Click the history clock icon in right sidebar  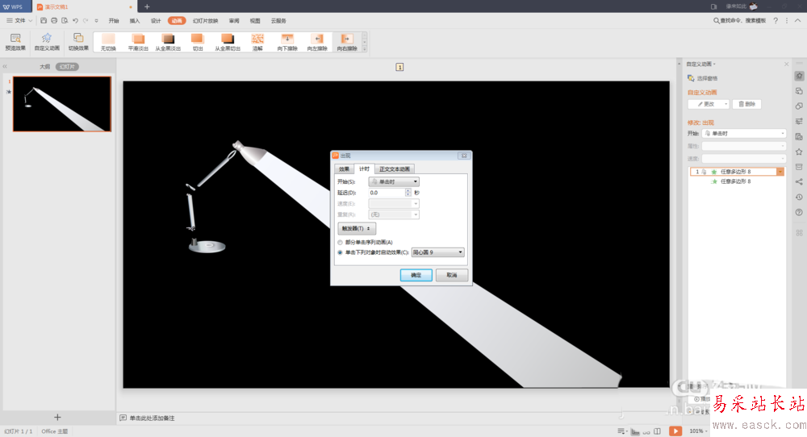[x=799, y=197]
